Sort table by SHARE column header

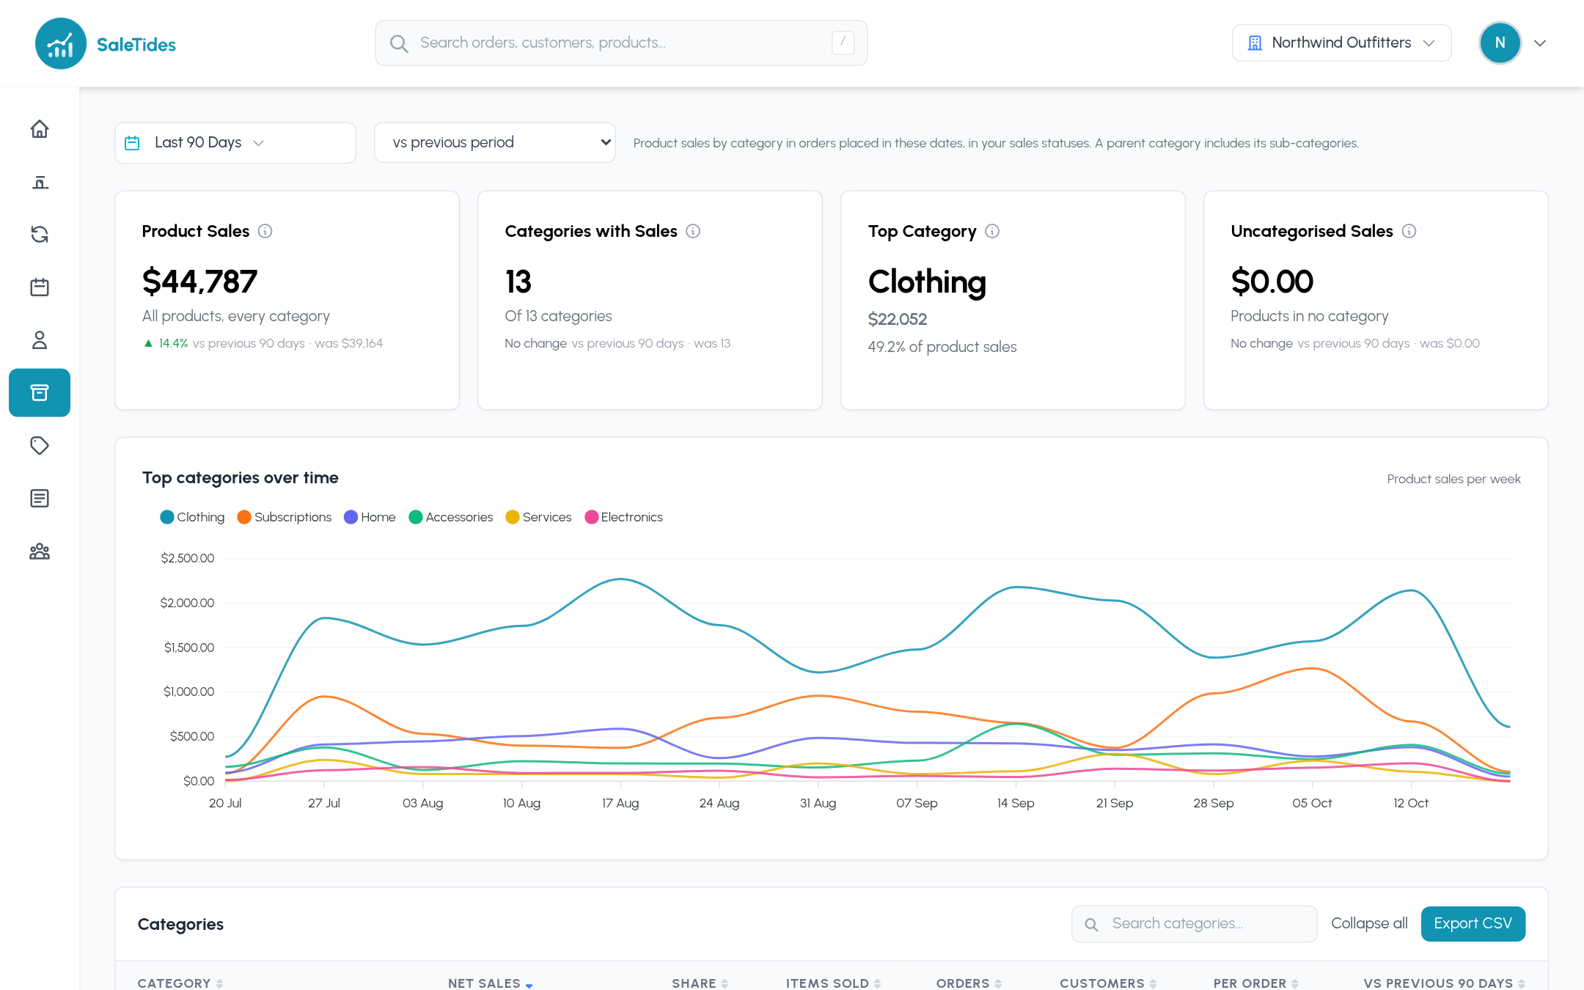[700, 983]
